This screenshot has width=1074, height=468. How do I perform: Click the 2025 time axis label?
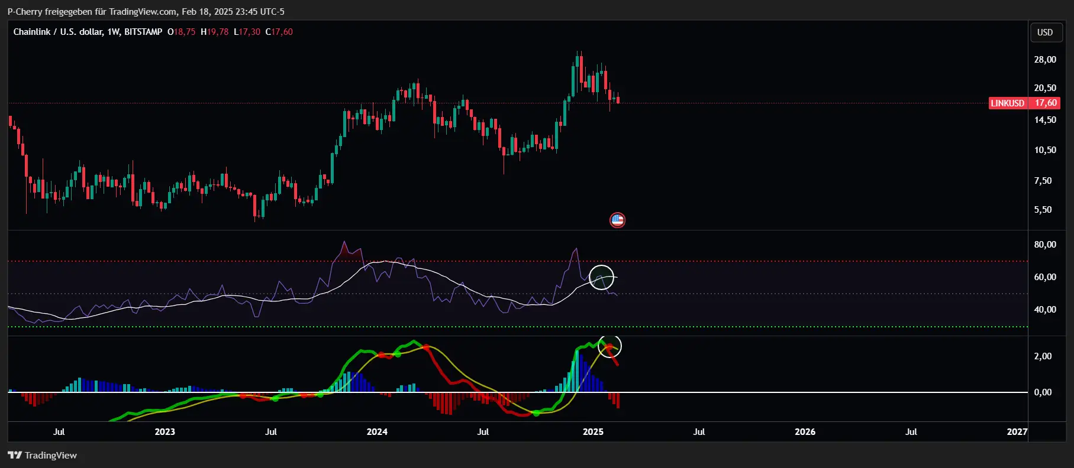(x=593, y=432)
